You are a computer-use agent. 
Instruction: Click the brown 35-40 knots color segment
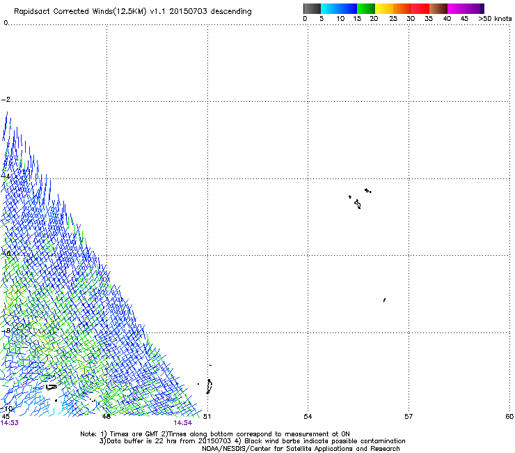pos(438,8)
